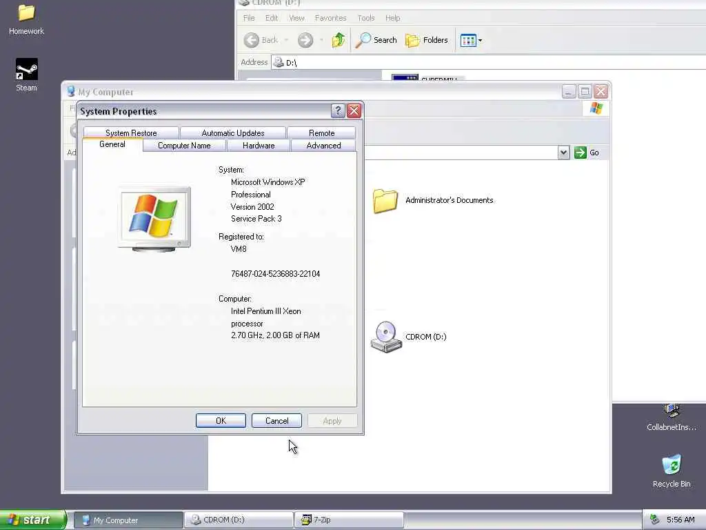Image resolution: width=706 pixels, height=530 pixels.
Task: Switch to System Restore tab
Action: (131, 133)
